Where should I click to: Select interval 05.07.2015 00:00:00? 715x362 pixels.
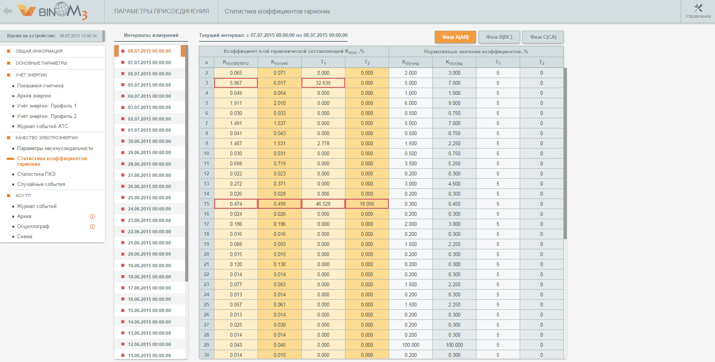click(149, 85)
